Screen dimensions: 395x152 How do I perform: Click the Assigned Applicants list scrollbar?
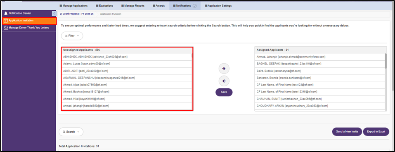point(386,61)
